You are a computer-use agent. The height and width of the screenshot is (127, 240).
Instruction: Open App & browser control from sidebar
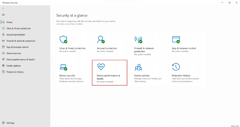[17, 47]
